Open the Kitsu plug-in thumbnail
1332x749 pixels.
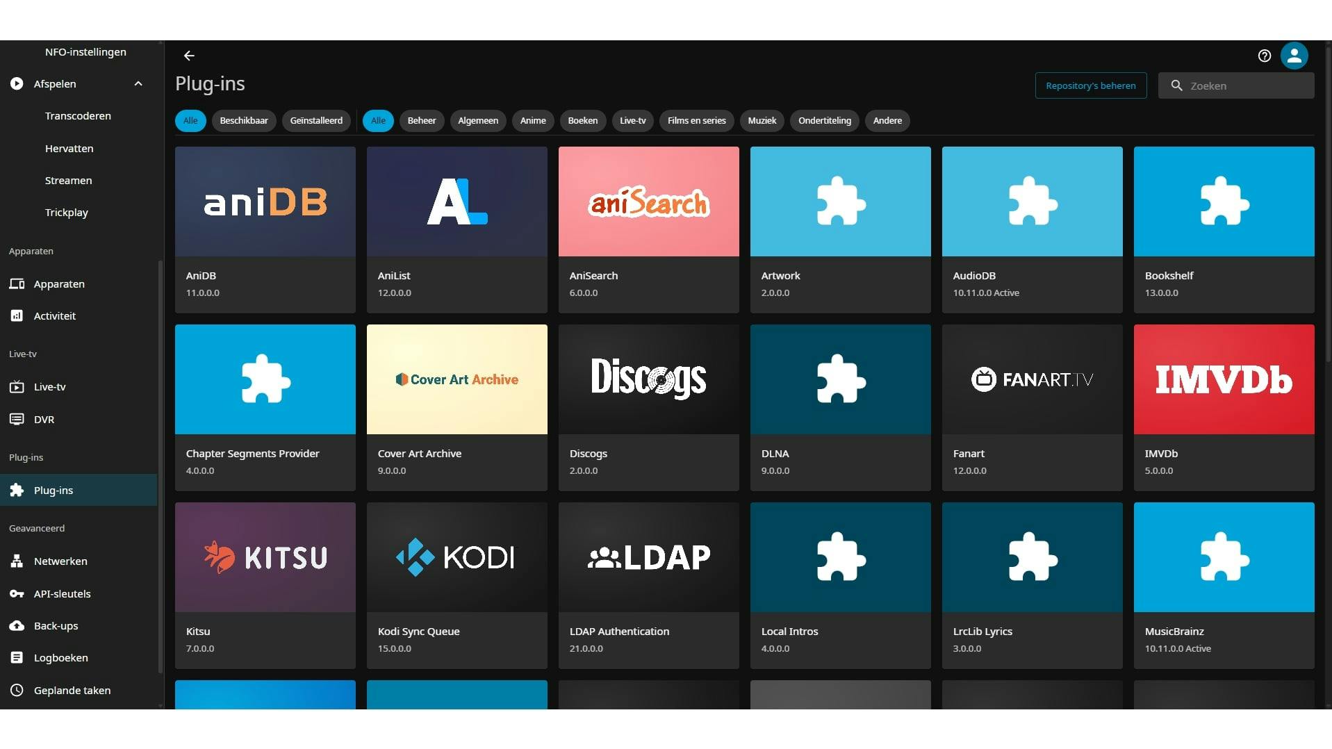click(x=265, y=557)
